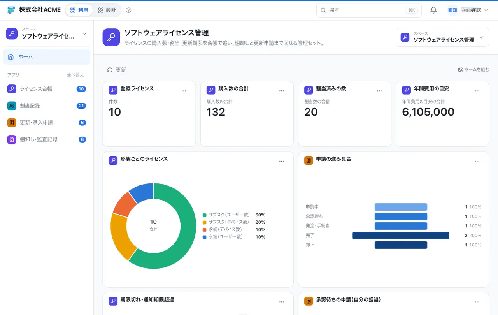
Task: Click the yellow サブスク(デバイス数) legend swatch
Action: pyautogui.click(x=204, y=222)
